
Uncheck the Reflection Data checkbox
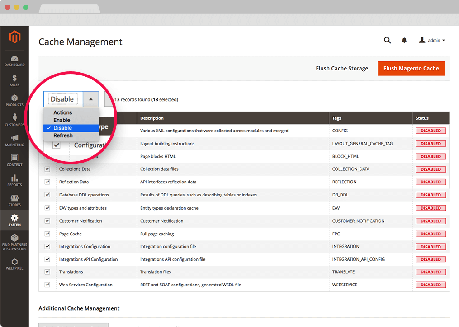pos(47,182)
